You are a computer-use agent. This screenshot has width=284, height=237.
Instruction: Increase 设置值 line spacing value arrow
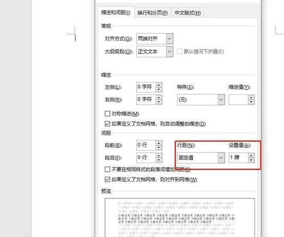pyautogui.click(x=251, y=155)
